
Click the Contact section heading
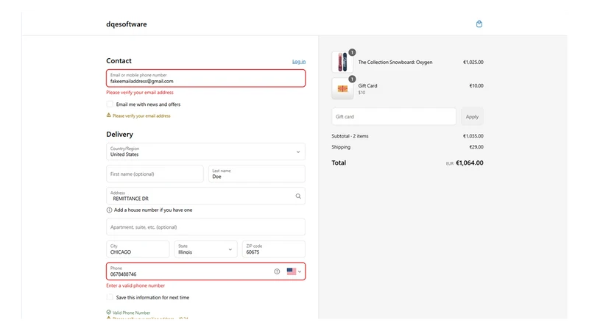[x=119, y=61]
